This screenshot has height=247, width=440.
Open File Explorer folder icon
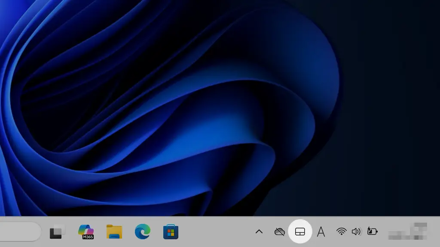pyautogui.click(x=114, y=232)
